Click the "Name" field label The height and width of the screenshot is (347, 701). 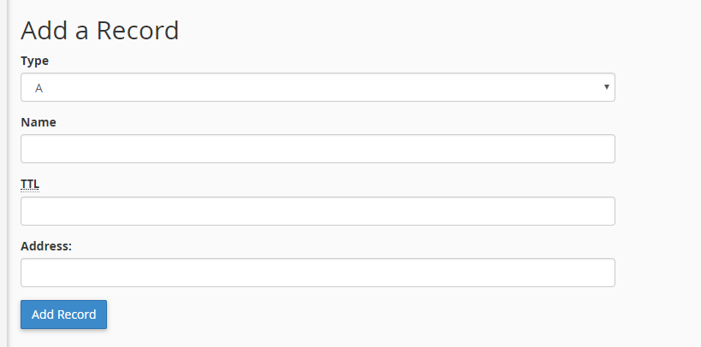[38, 122]
